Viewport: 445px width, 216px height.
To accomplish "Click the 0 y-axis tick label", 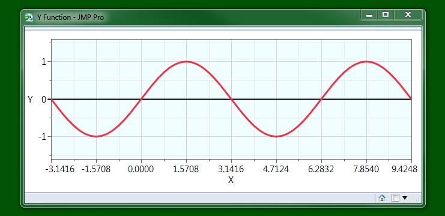I will [x=44, y=100].
